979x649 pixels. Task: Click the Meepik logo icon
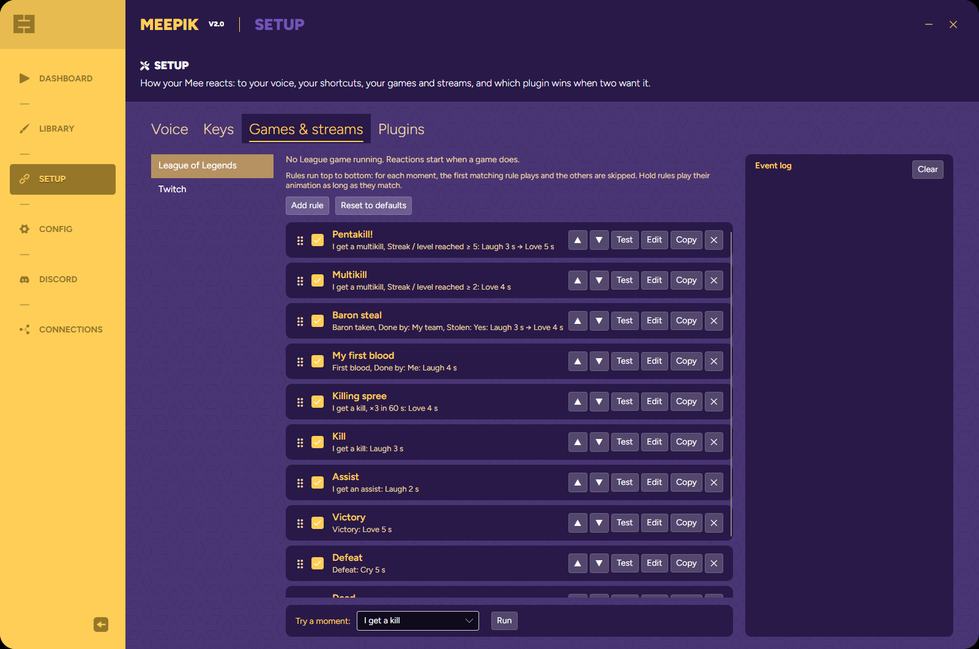click(x=24, y=24)
